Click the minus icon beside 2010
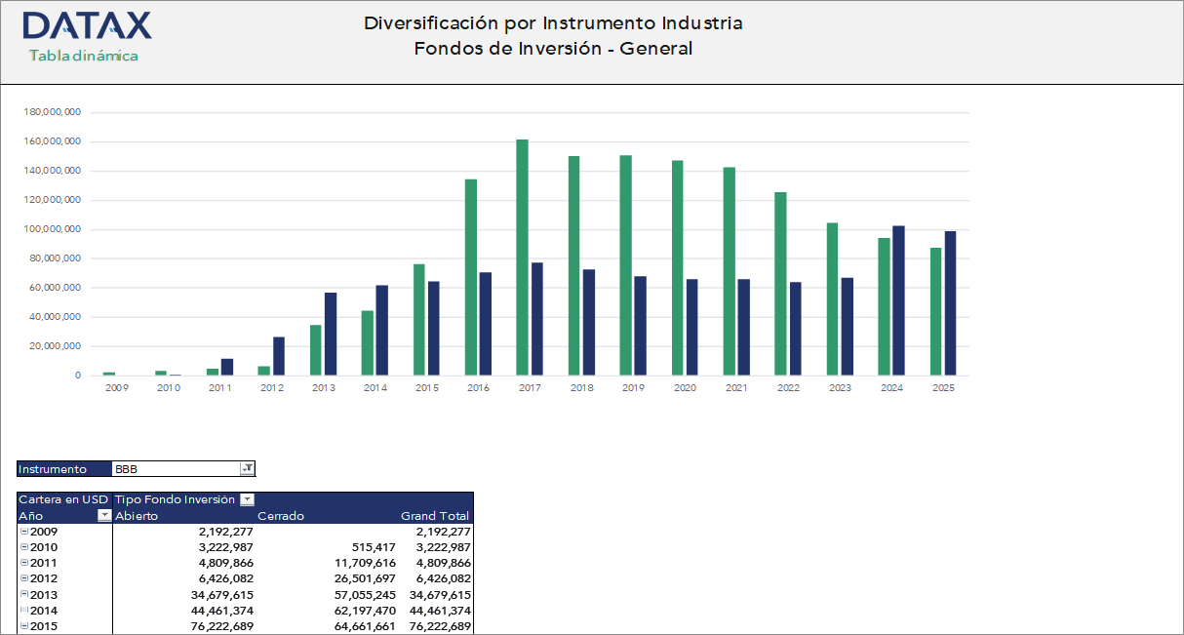Screen dimensions: 1184x635 pos(23,547)
